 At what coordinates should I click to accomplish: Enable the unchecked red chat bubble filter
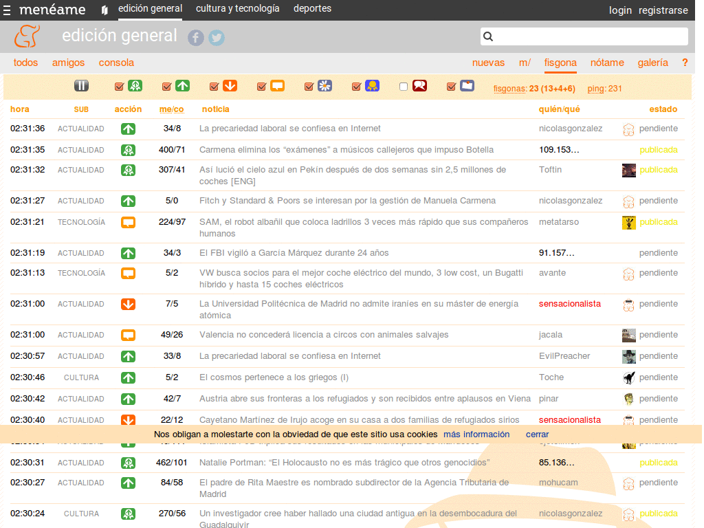(x=404, y=87)
